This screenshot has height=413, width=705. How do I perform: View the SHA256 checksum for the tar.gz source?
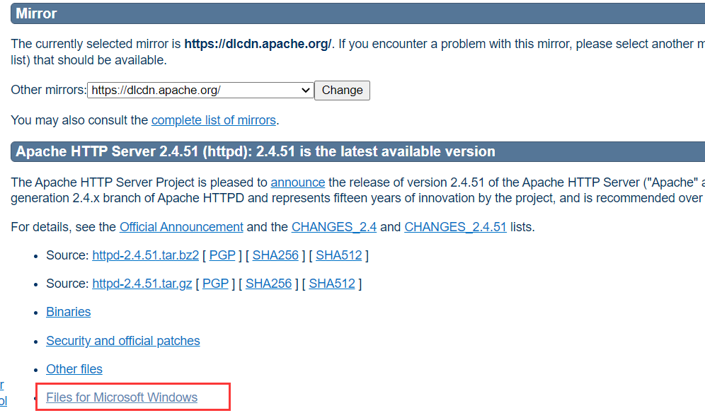pos(268,284)
